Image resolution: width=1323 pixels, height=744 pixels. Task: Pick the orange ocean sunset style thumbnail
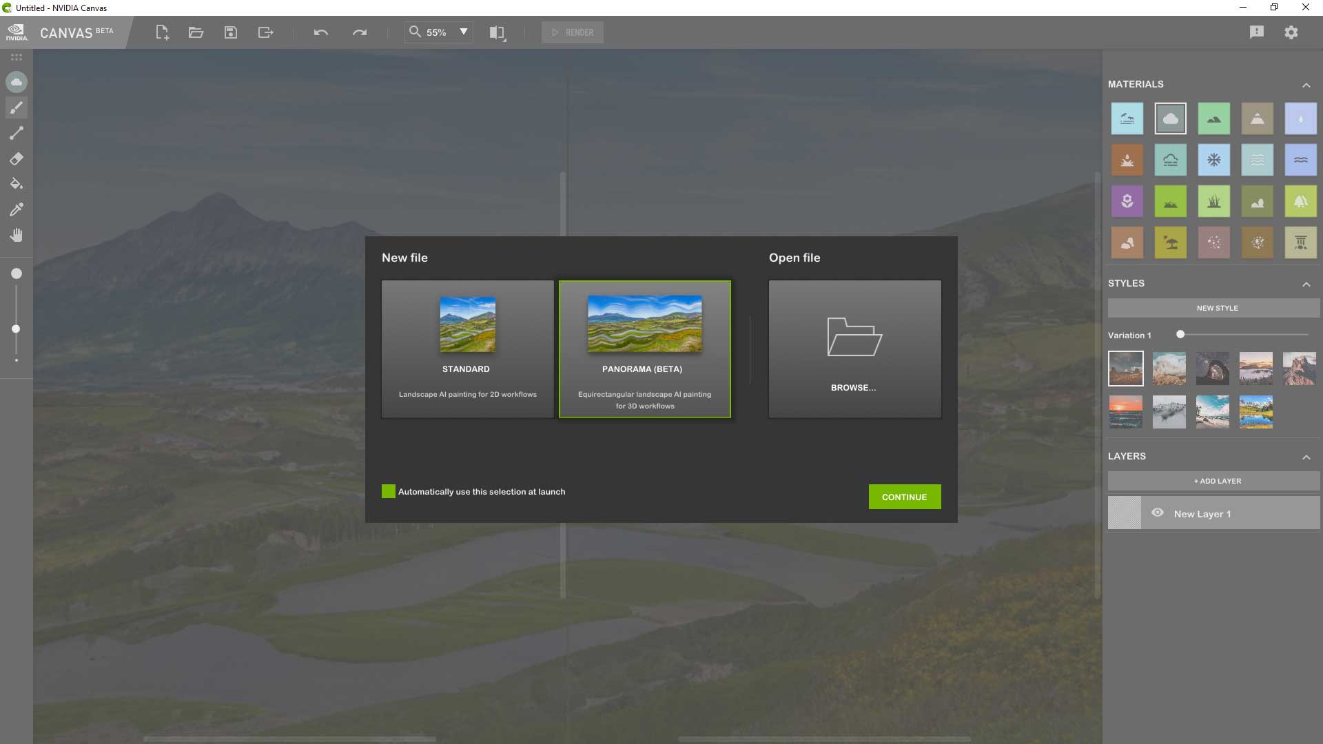(x=1126, y=412)
